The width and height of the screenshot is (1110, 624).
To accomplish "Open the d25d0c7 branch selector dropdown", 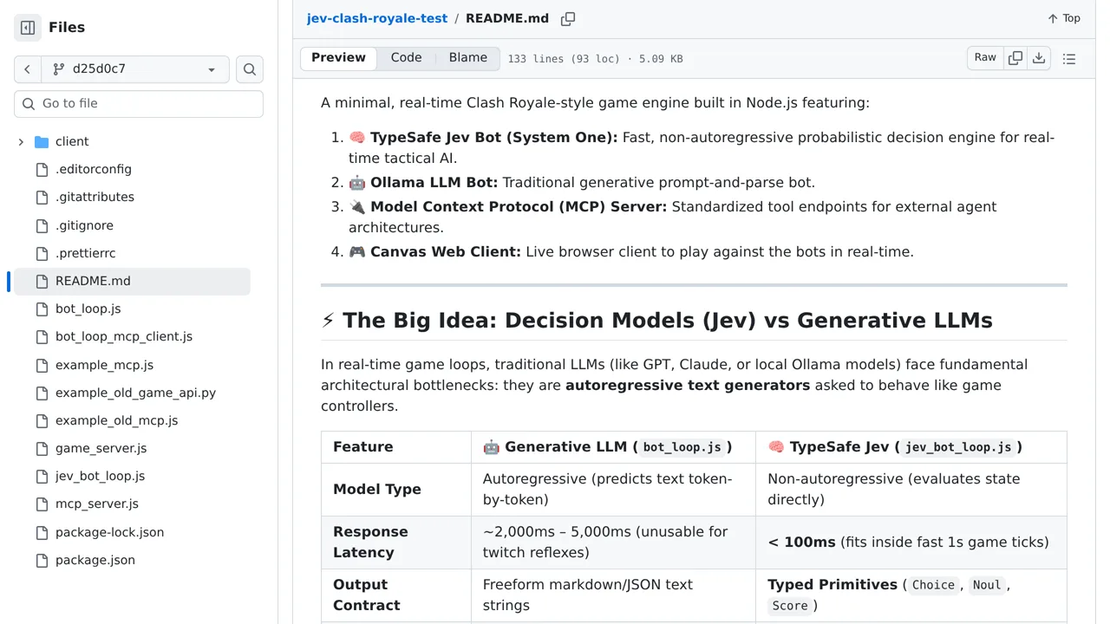I will pos(135,69).
